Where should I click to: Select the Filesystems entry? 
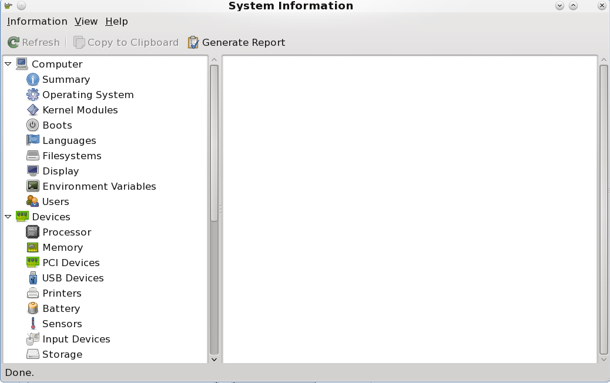click(72, 156)
